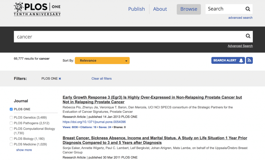Open the blue advanced search link in header

pyautogui.click(x=240, y=18)
